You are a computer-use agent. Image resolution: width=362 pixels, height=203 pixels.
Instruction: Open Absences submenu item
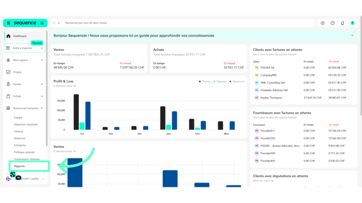click(x=19, y=138)
